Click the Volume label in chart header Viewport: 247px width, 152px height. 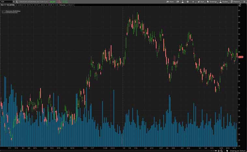click(62, 5)
